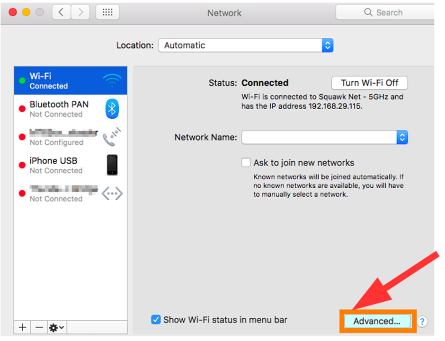Click the phone modem service icon
445x341 pixels.
click(112, 137)
